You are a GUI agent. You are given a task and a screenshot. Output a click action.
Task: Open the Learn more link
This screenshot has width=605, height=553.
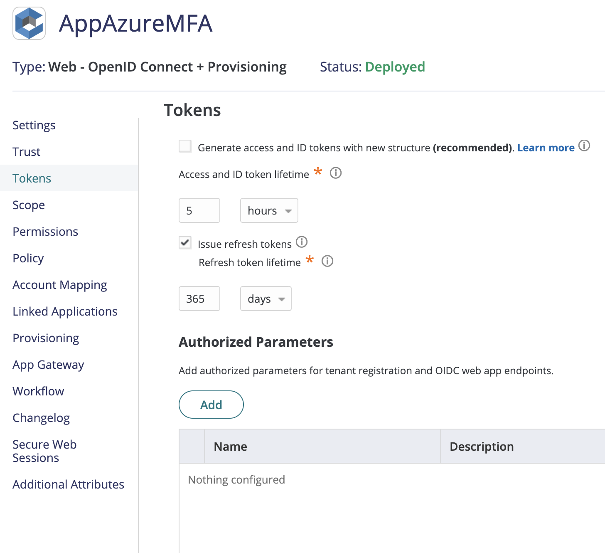546,148
